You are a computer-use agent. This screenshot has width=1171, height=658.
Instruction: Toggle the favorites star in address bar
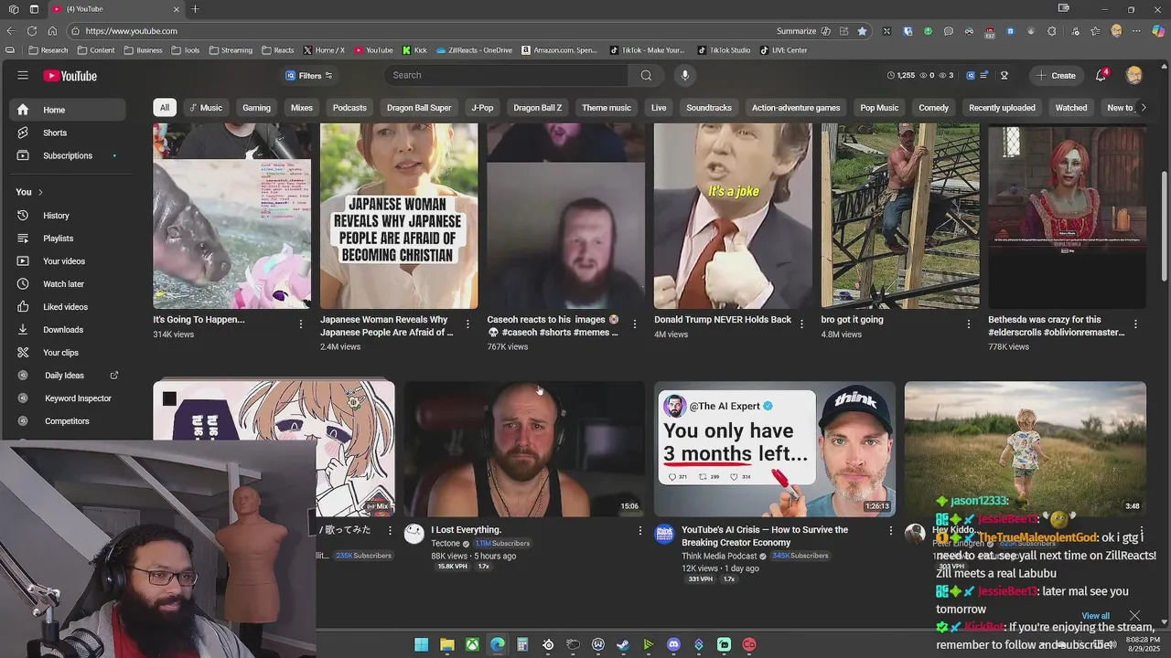point(862,31)
